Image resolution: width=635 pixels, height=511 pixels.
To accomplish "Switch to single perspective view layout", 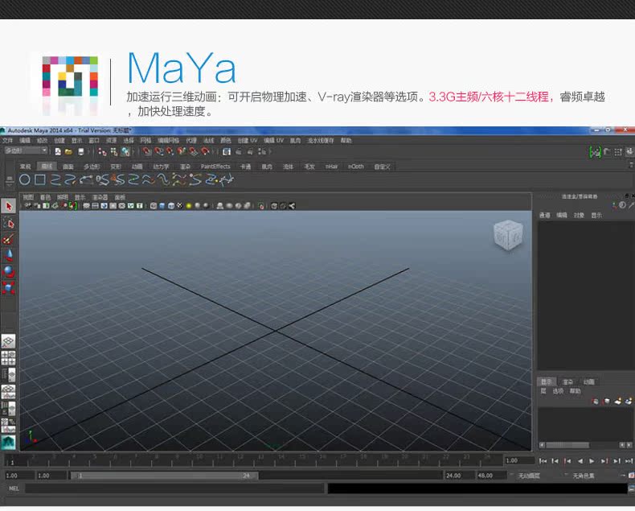I will tap(9, 341).
